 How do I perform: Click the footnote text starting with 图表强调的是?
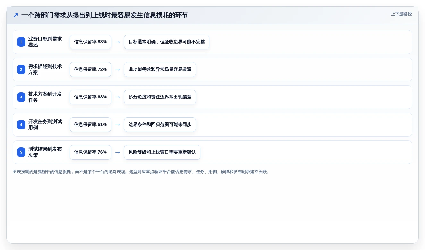click(141, 172)
